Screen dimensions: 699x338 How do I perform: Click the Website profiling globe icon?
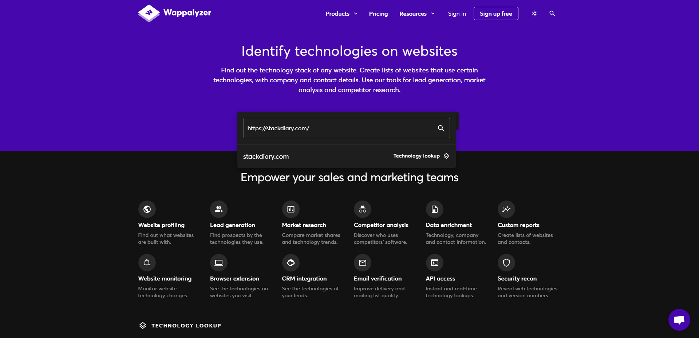coord(147,209)
